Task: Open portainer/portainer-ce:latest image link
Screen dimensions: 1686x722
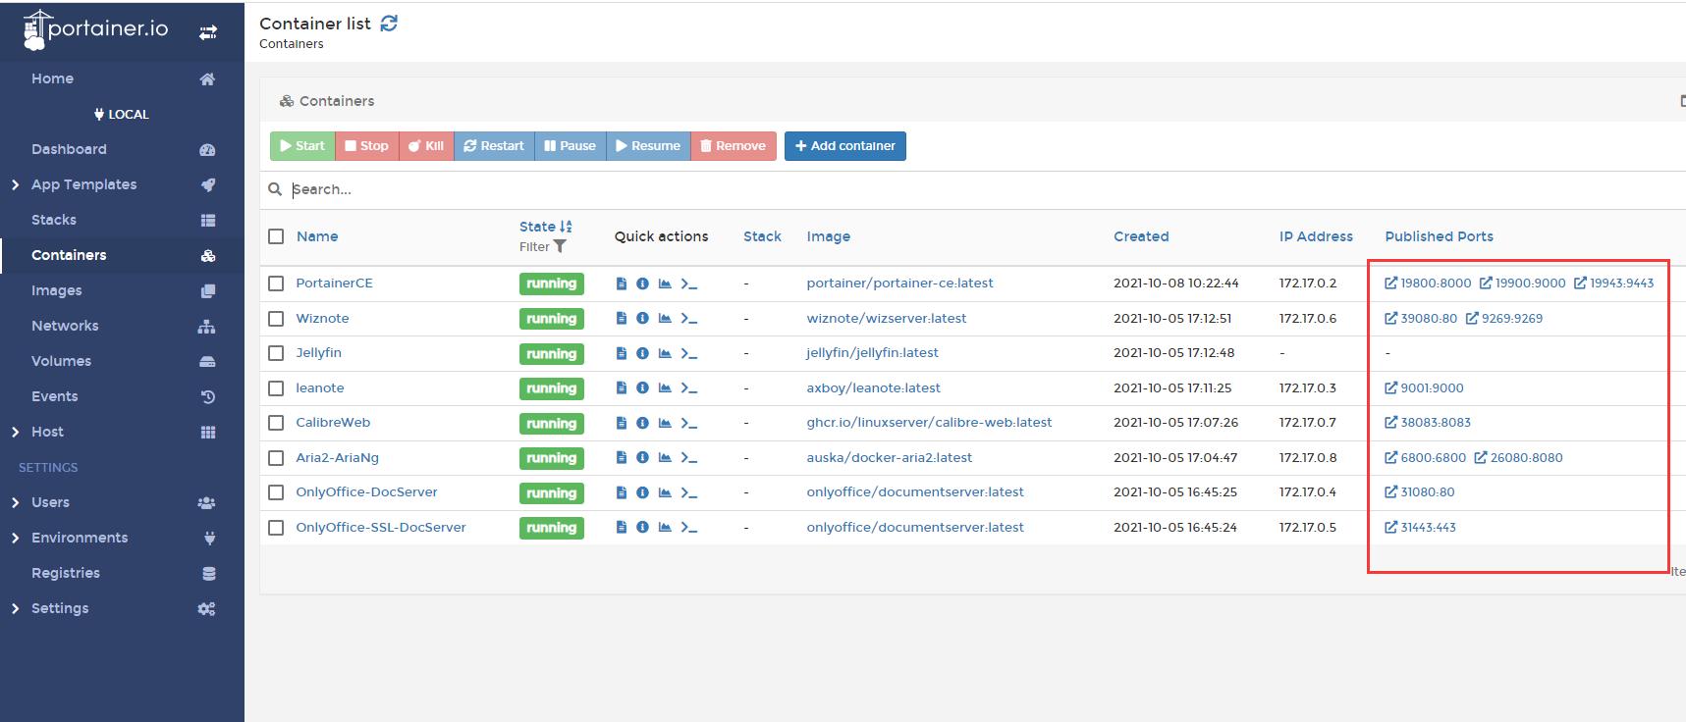Action: [x=899, y=284]
